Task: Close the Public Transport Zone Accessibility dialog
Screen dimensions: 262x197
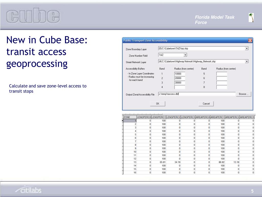Action: pos(250,40)
